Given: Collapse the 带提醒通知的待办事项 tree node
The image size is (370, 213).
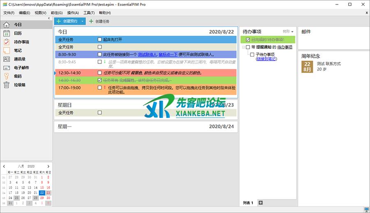Looking at the screenshot, I should [x=243, y=48].
